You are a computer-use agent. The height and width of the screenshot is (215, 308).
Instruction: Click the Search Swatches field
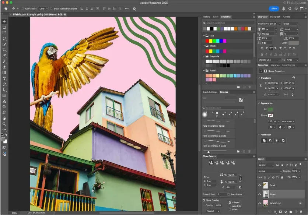(229, 23)
